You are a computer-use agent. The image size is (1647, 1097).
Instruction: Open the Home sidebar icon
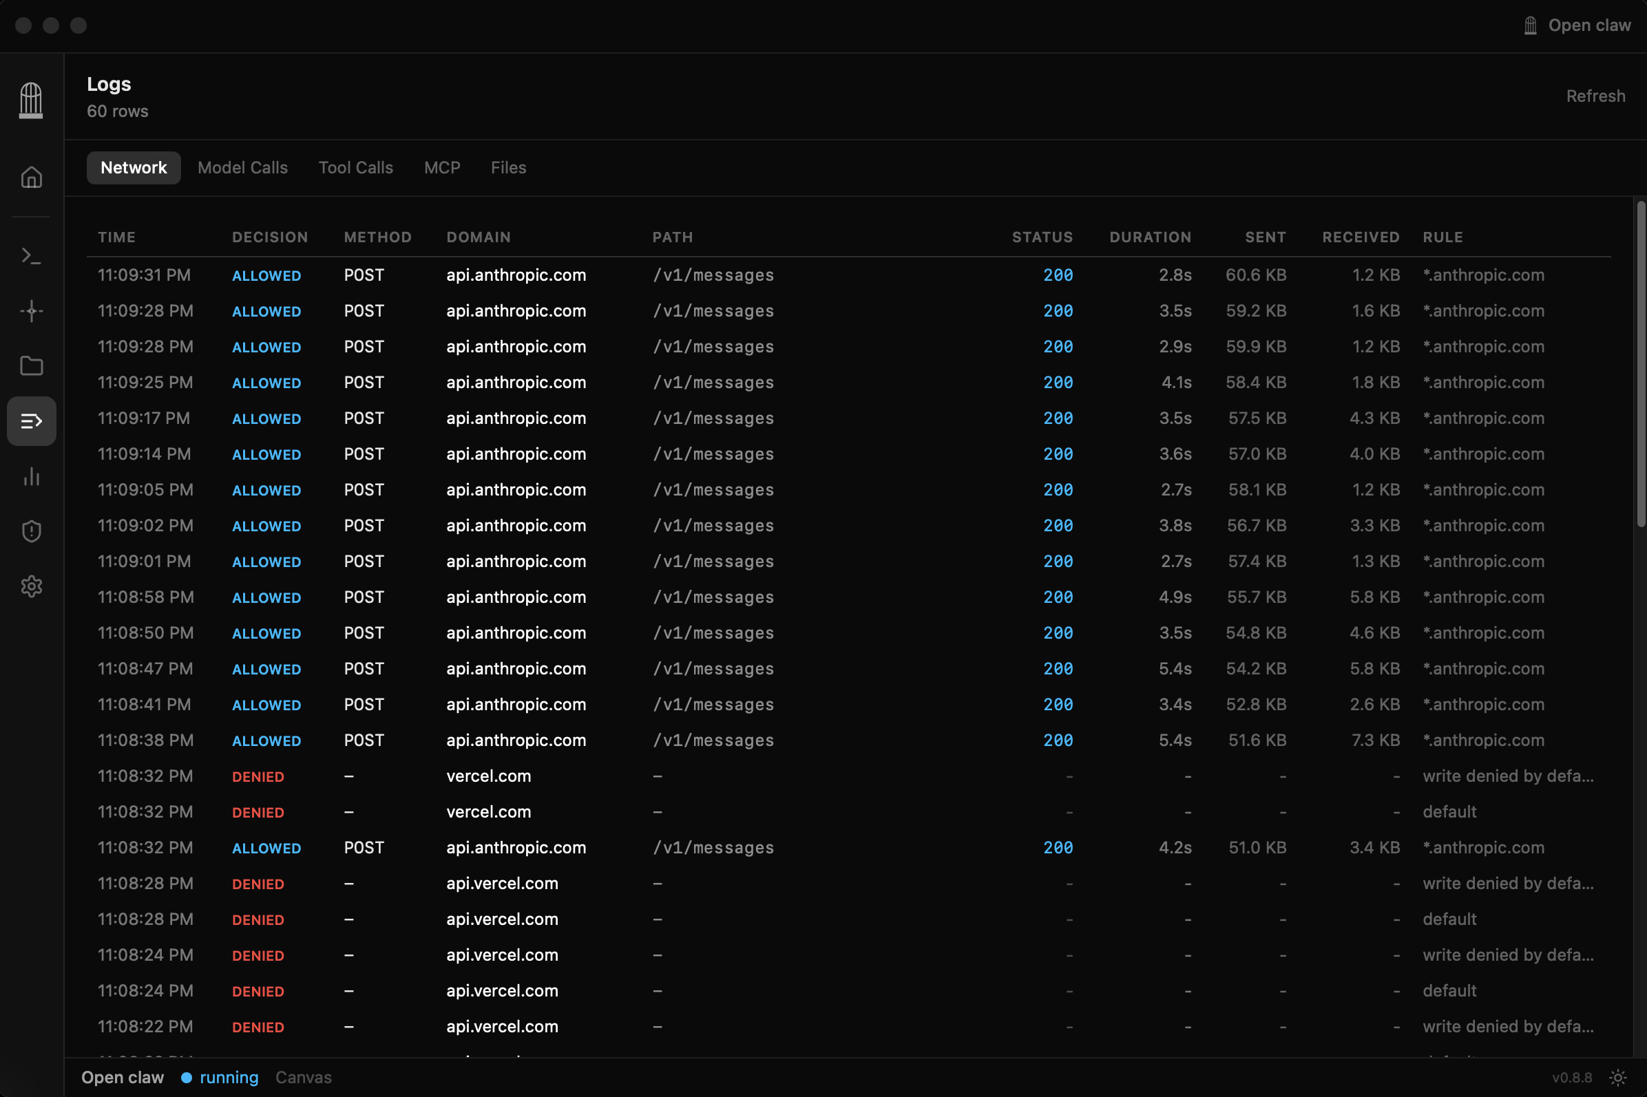point(32,178)
